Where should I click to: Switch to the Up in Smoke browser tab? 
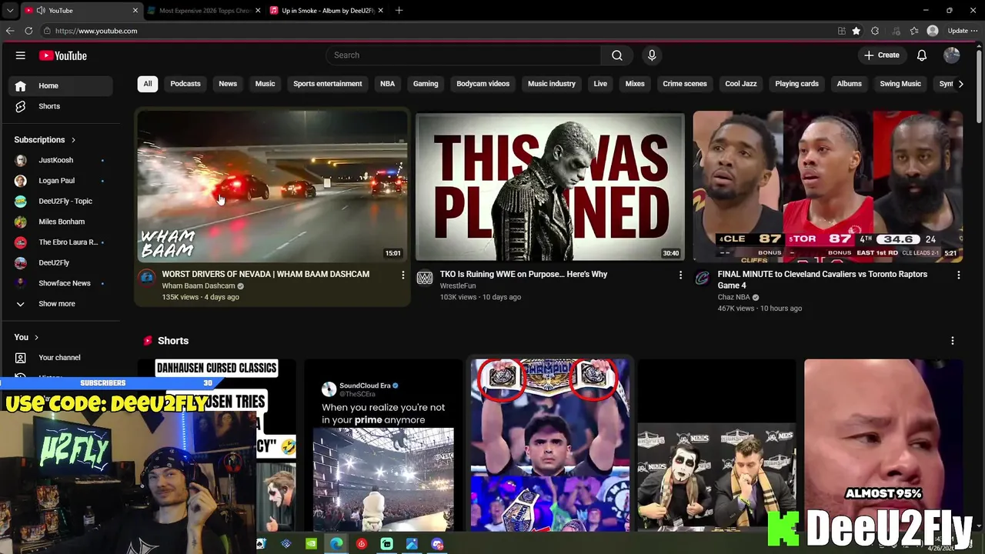(327, 11)
